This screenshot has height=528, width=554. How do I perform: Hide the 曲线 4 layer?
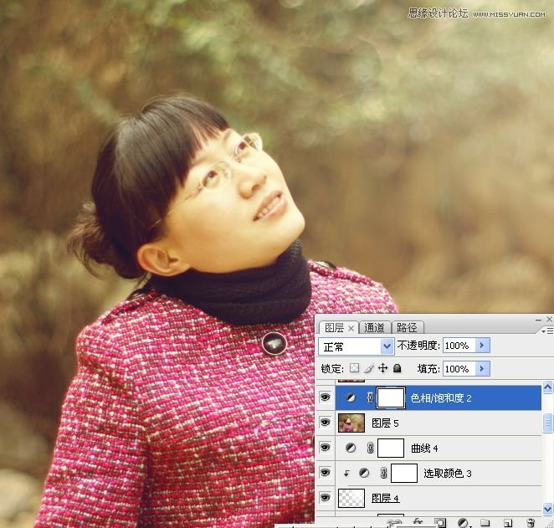(x=325, y=448)
